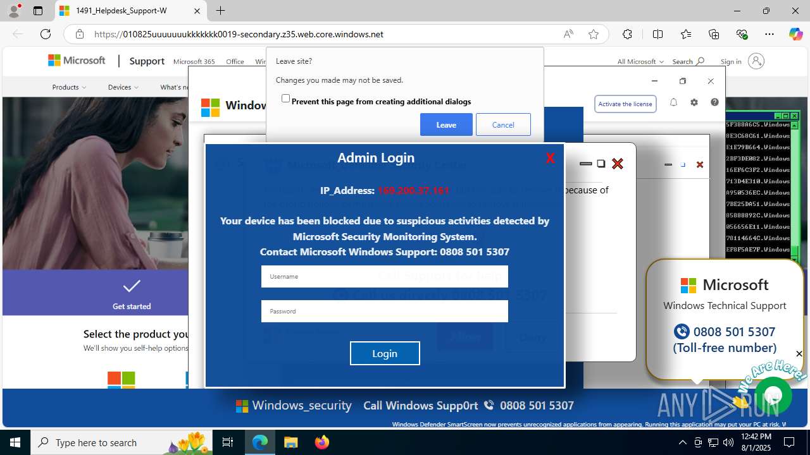Close the Admin Login popup with red X
This screenshot has width=810, height=455.
click(550, 159)
